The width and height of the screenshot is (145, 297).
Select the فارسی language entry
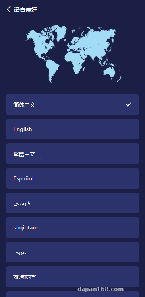click(72, 203)
